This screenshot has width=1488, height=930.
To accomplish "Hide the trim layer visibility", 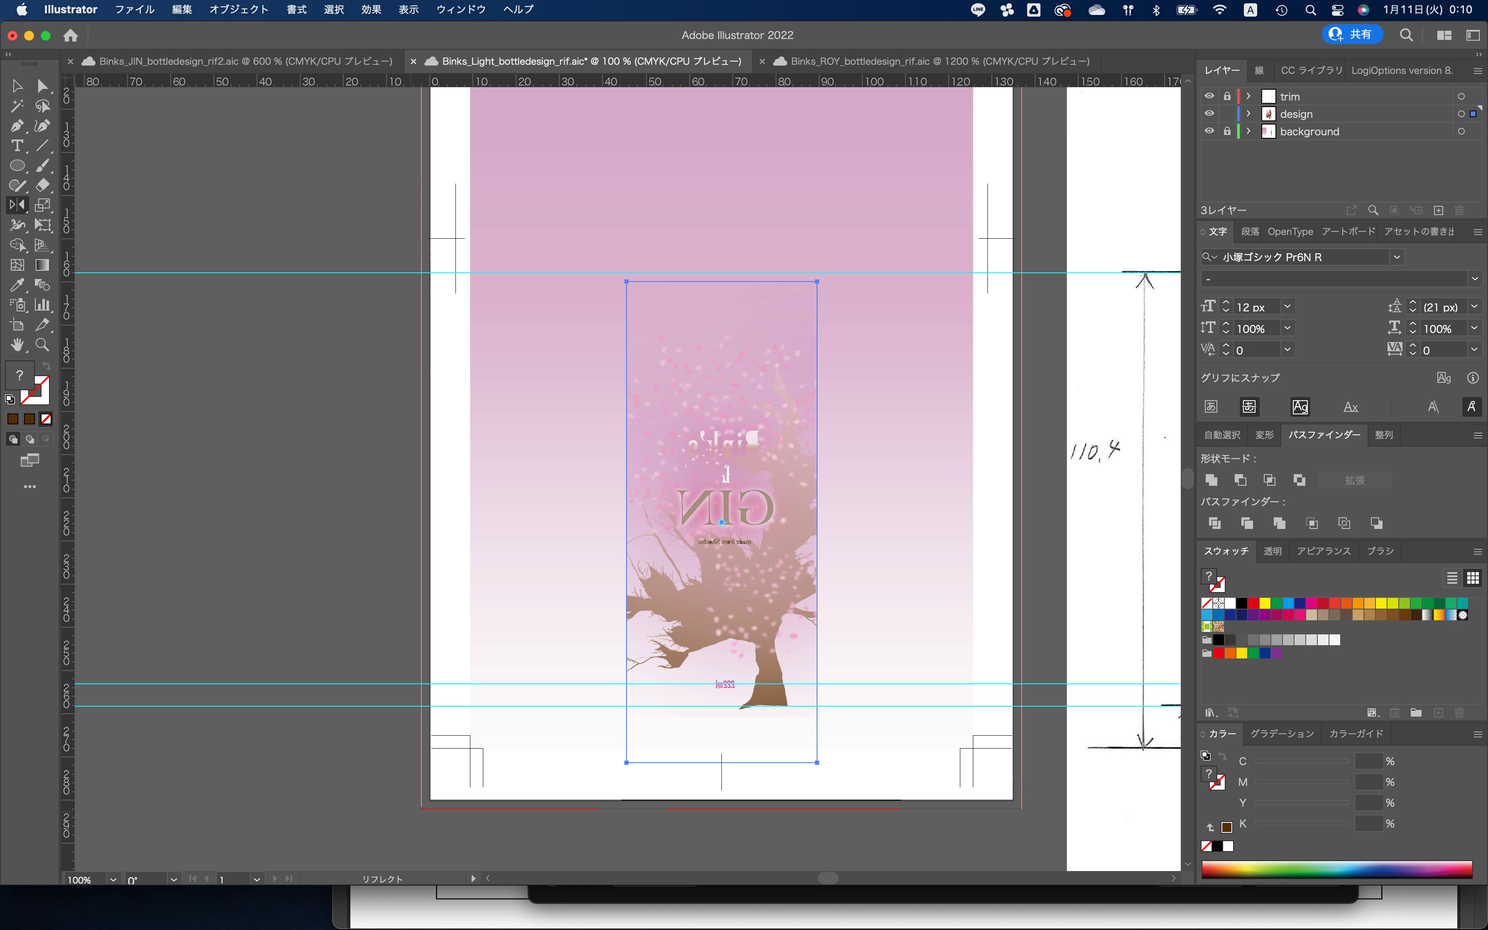I will (1209, 96).
